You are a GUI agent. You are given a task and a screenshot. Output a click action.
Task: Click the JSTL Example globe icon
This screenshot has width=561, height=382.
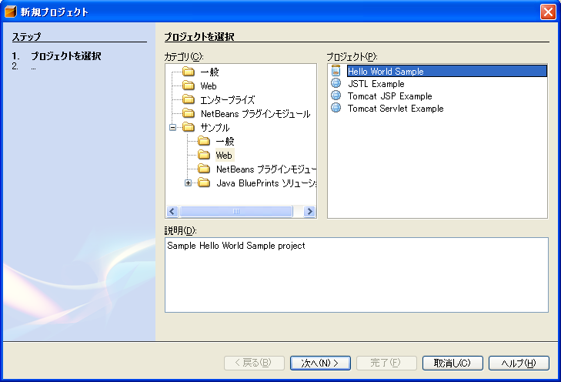pos(336,83)
